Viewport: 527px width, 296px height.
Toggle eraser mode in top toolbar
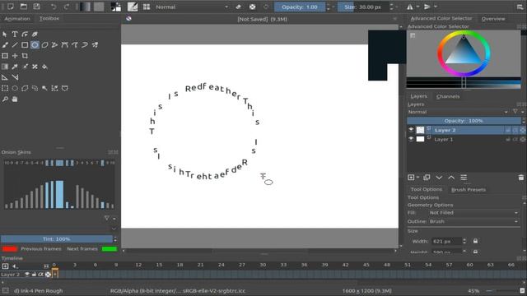(x=238, y=7)
